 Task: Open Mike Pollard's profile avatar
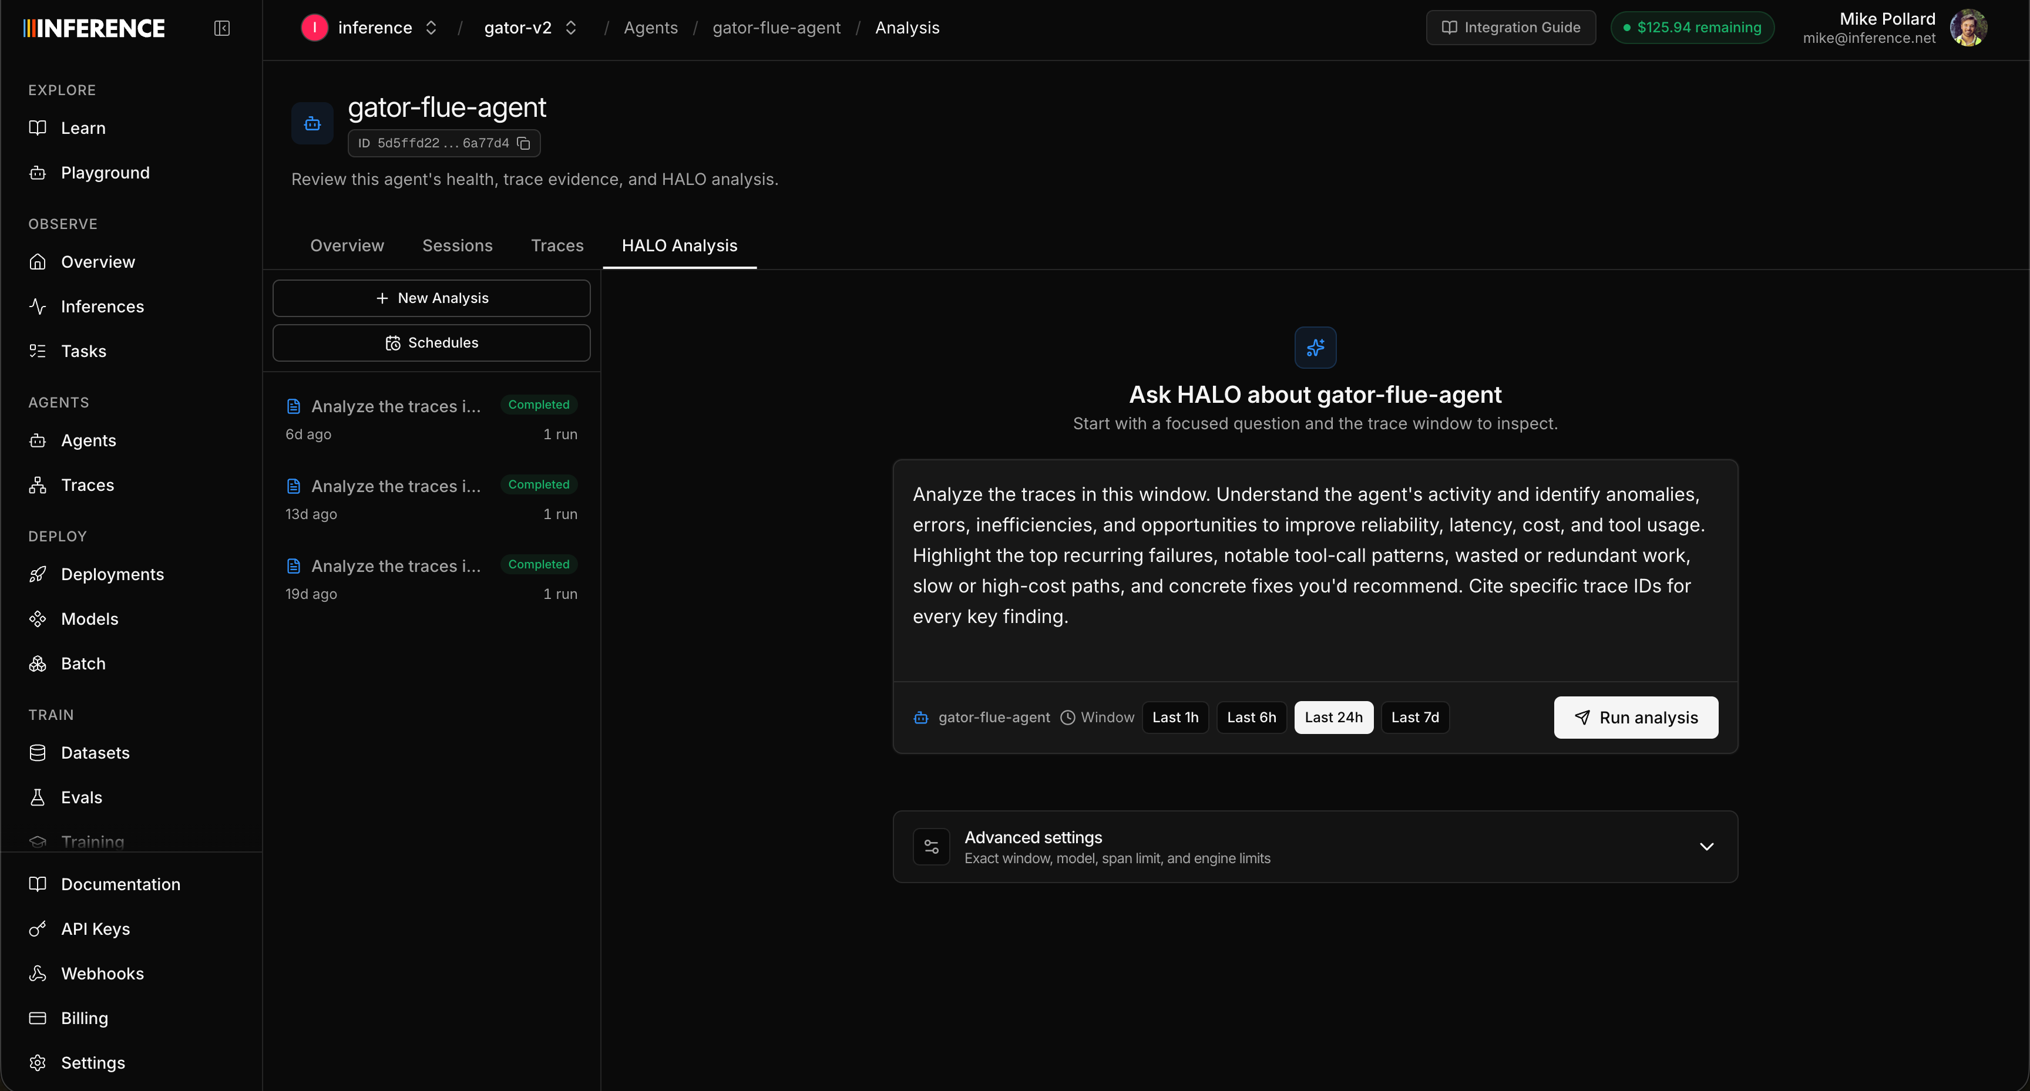pos(1968,28)
